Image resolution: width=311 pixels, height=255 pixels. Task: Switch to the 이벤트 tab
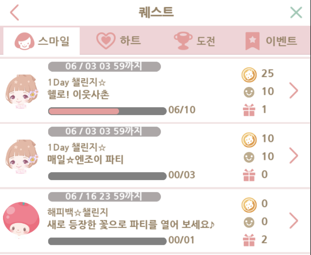271,41
